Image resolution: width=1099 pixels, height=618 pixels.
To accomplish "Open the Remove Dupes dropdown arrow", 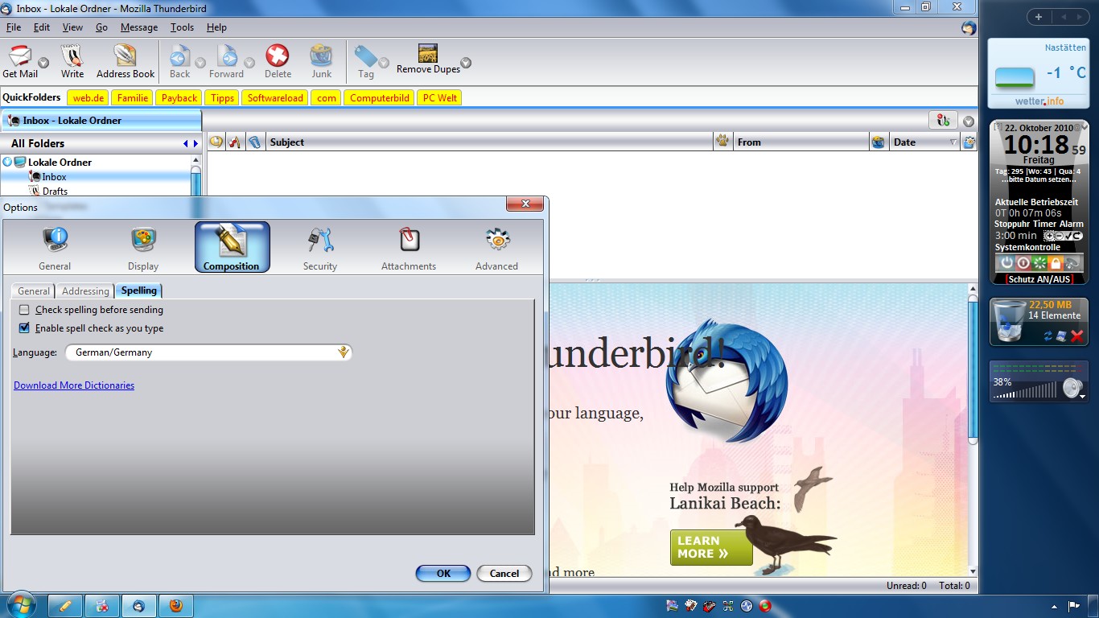I will click(x=465, y=63).
